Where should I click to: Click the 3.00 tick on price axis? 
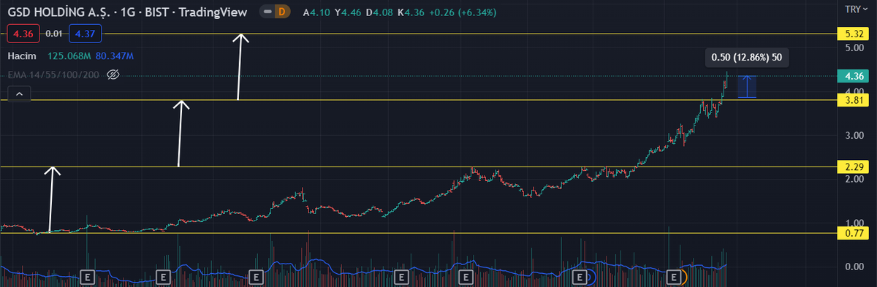click(x=854, y=135)
